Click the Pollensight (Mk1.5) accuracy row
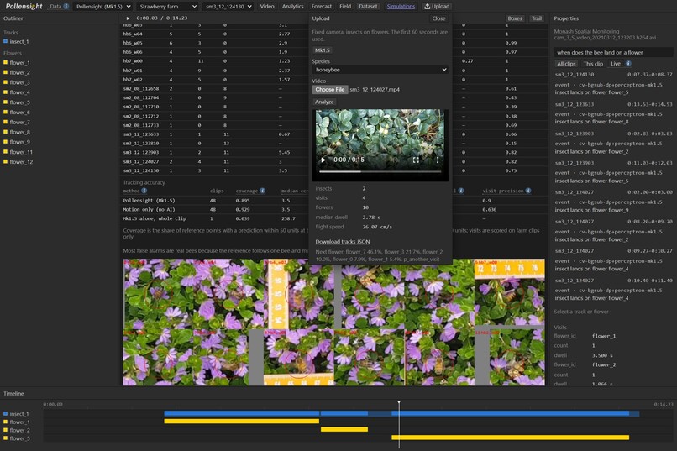677x451 pixels. (x=333, y=201)
